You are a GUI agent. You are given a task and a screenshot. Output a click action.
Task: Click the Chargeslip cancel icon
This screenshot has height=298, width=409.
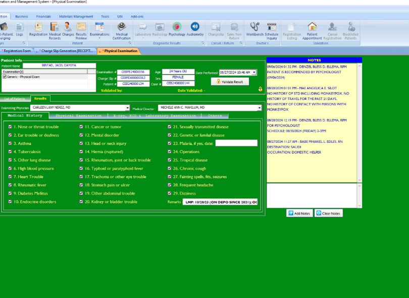click(x=216, y=29)
